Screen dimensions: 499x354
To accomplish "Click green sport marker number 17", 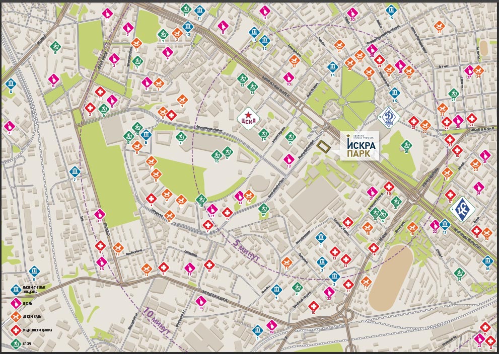I will pyautogui.click(x=228, y=151).
